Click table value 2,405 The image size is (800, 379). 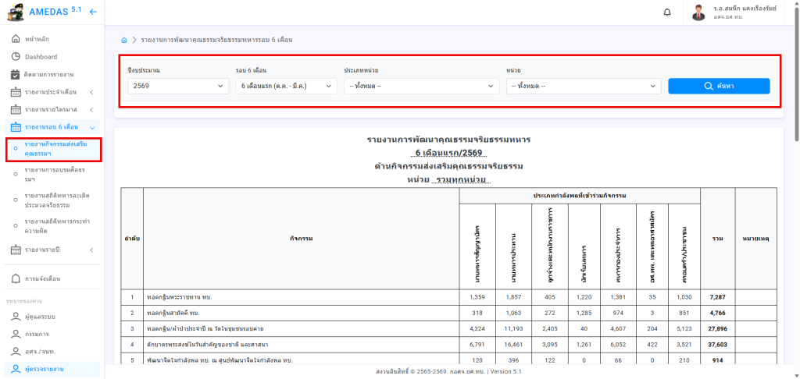(549, 328)
